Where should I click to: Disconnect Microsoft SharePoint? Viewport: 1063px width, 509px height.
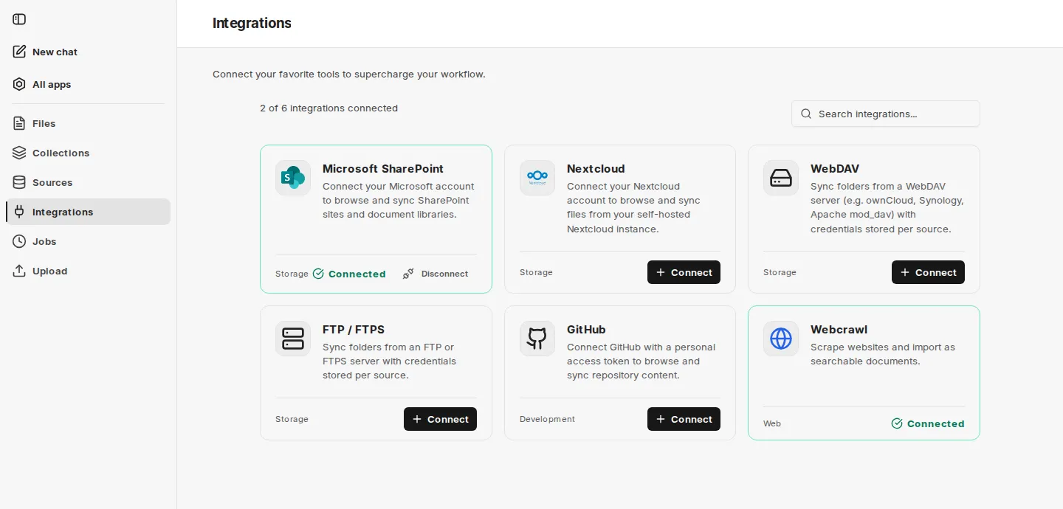(436, 274)
